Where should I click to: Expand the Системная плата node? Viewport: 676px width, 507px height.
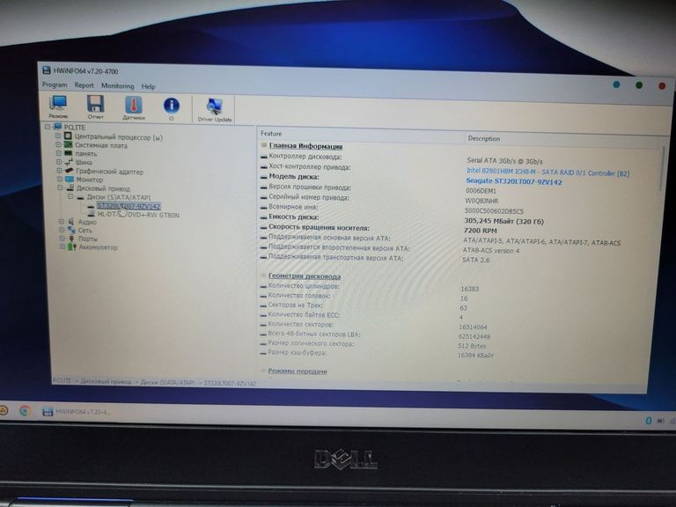click(x=58, y=144)
